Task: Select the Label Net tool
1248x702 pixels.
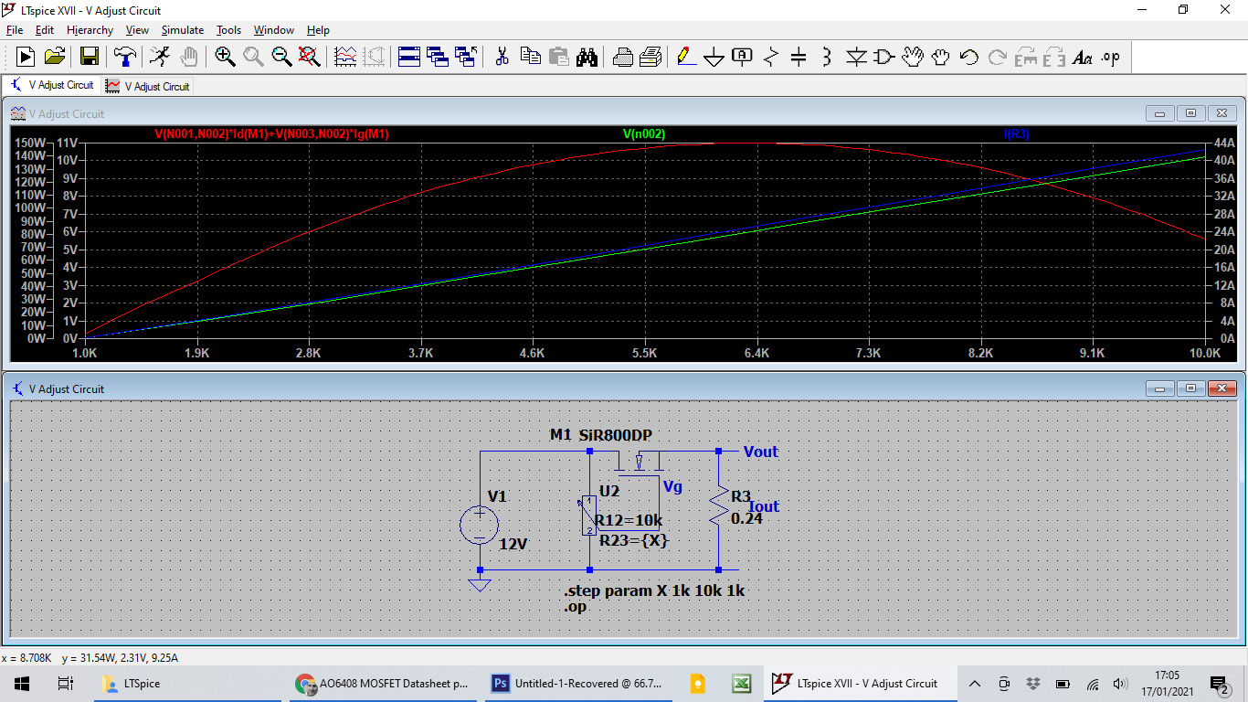Action: tap(742, 57)
